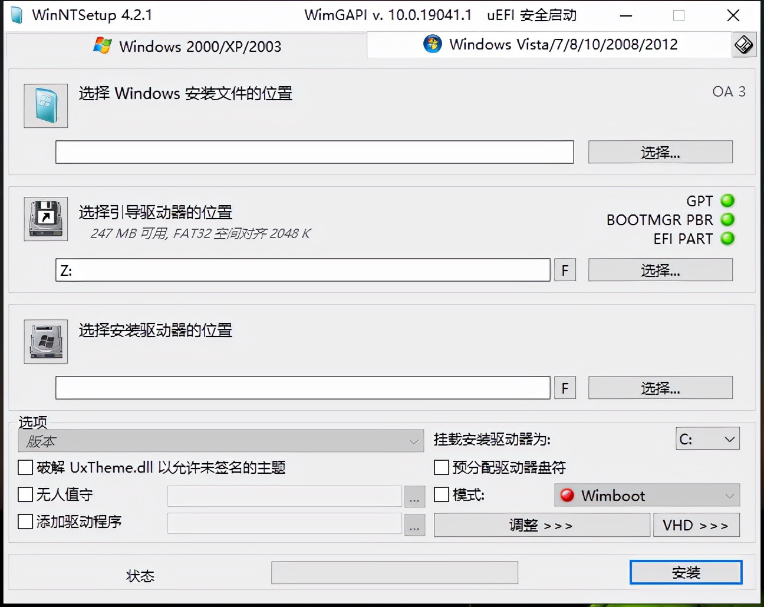Viewport: 764px width, 607px height.
Task: Click the status progress bar at the bottom
Action: (394, 572)
